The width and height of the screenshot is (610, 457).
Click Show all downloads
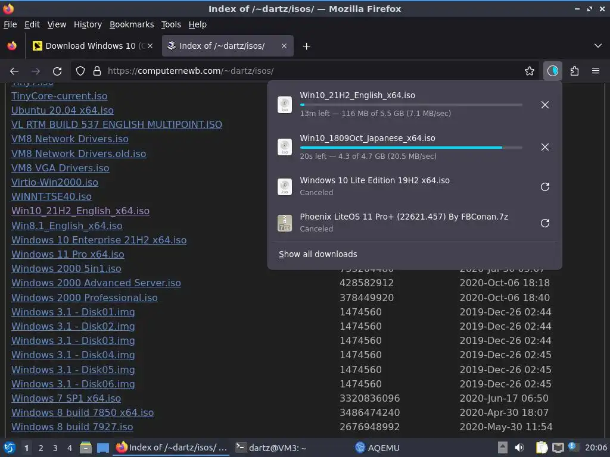pyautogui.click(x=318, y=254)
